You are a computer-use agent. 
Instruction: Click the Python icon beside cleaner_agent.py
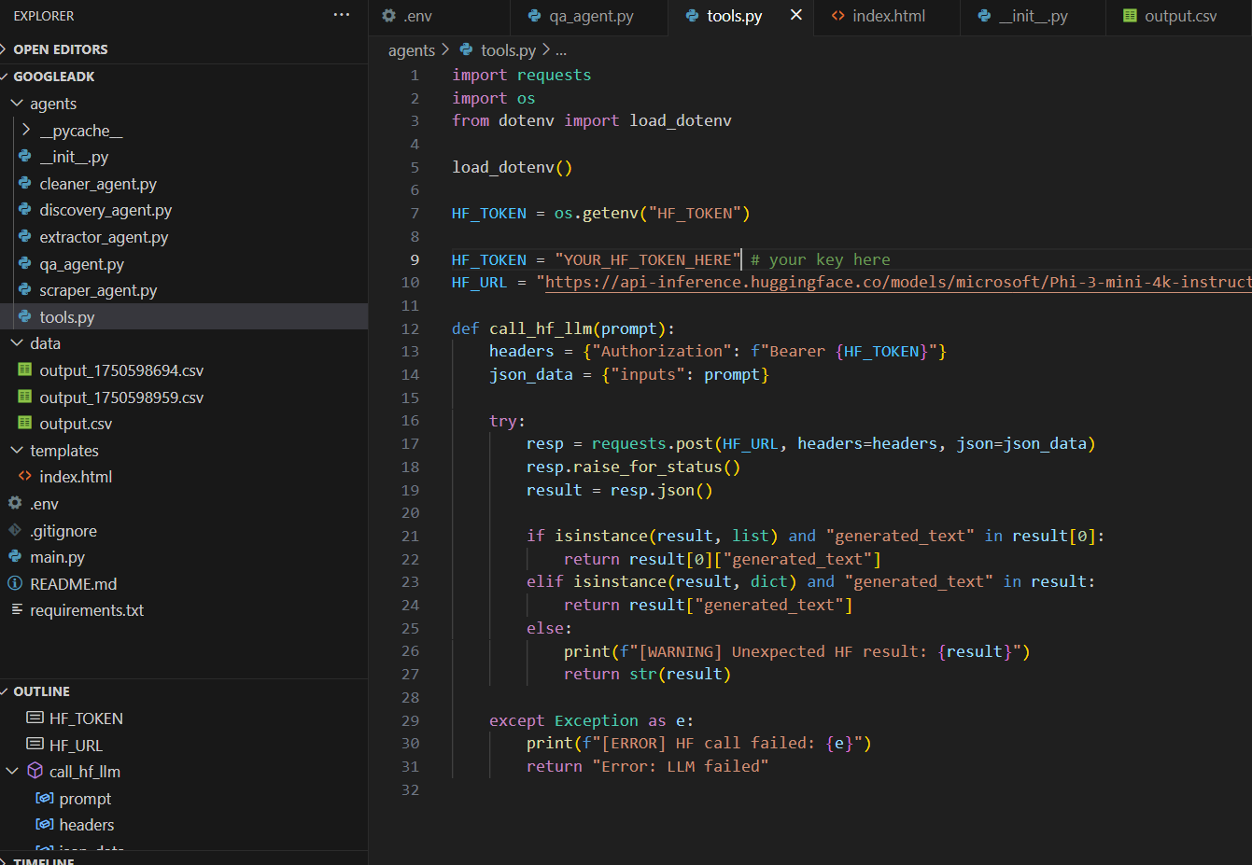click(25, 184)
